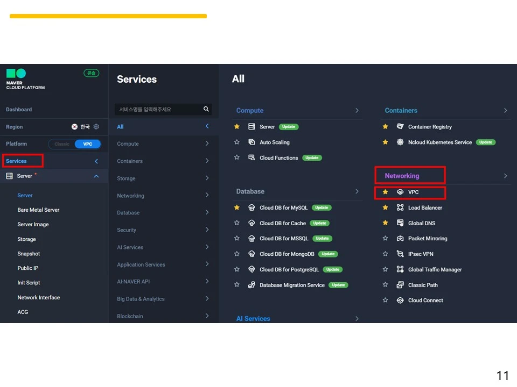Viewport: 517px width, 387px height.
Task: Favorite Cloud DB for Cache star
Action: pos(237,223)
